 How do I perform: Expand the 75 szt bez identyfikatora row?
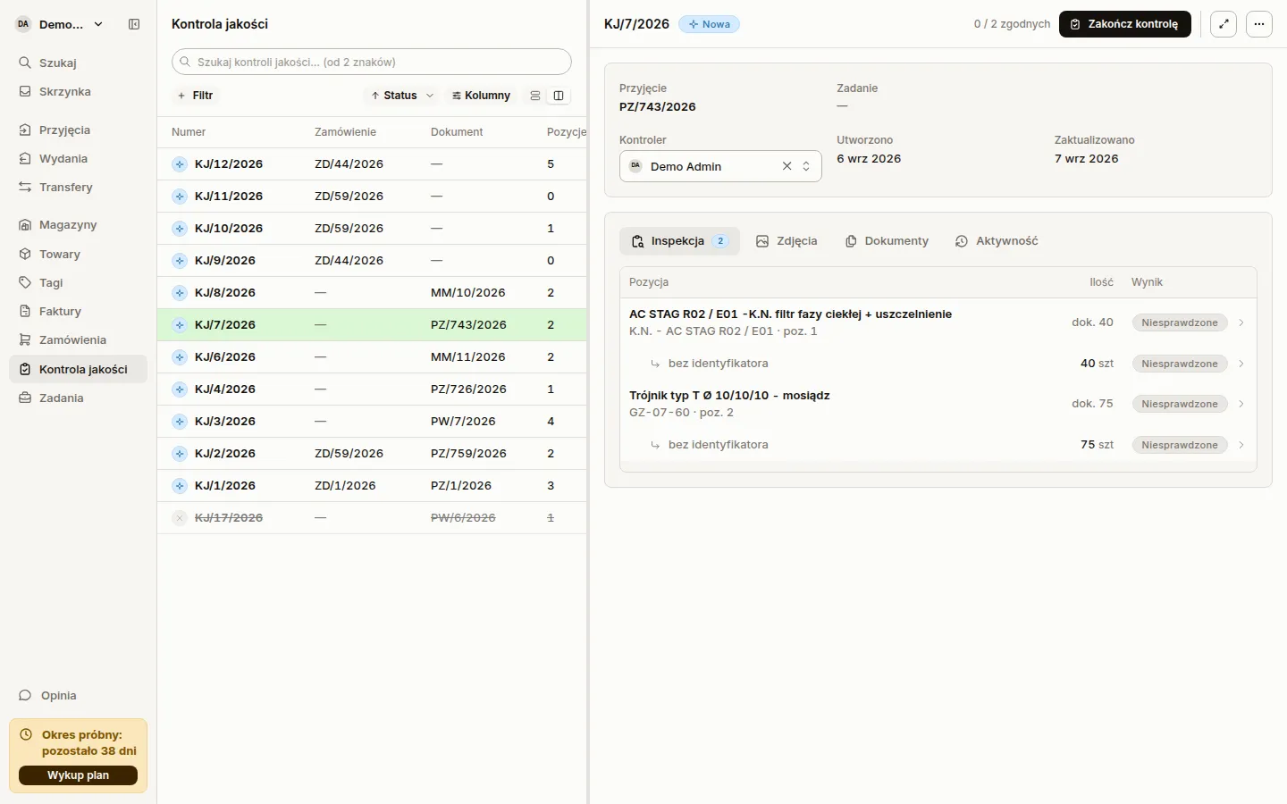click(938, 445)
